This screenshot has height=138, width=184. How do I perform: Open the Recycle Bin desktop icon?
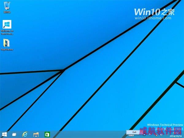pyautogui.click(x=7, y=7)
